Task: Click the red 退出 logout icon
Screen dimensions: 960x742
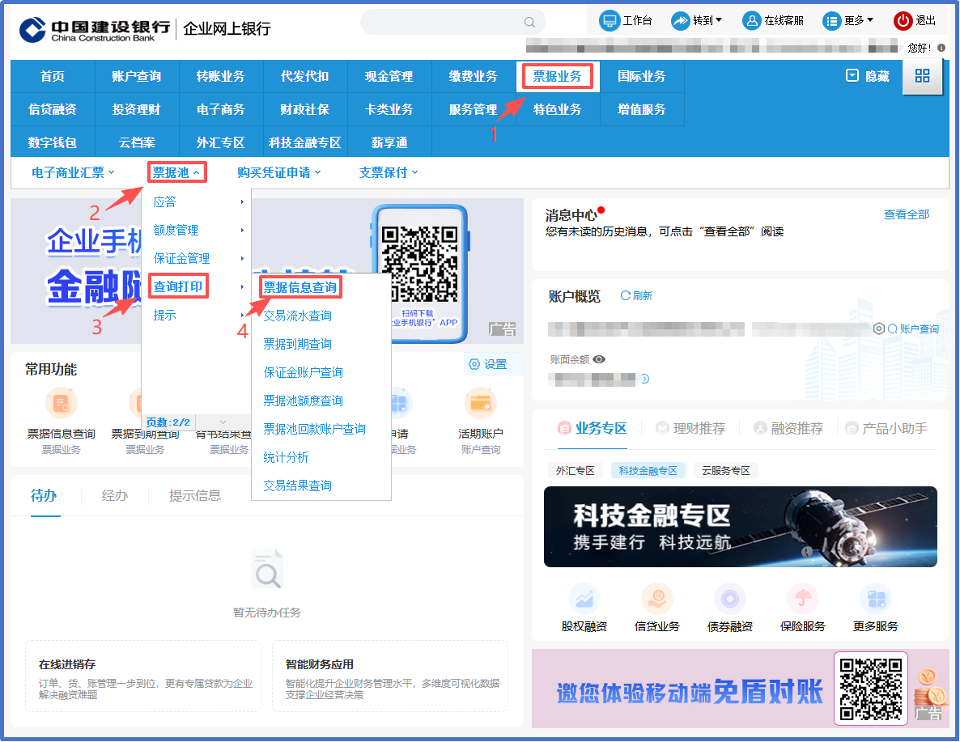Action: 903,21
